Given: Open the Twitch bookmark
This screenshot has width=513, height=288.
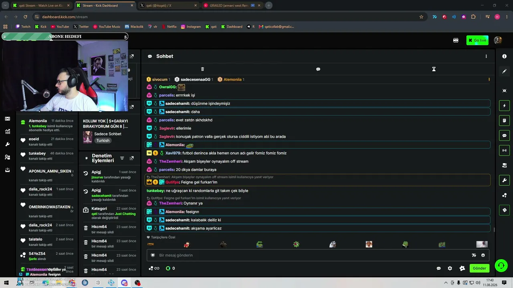Looking at the screenshot, I should [23, 26].
